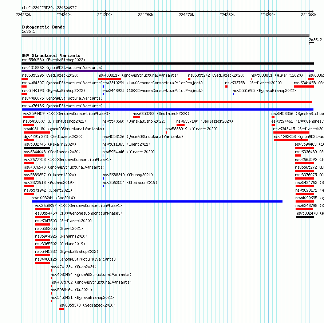Open nsv5988164 (Wu2021) variant
Viewport: 324px width, 323px height.
(71, 290)
